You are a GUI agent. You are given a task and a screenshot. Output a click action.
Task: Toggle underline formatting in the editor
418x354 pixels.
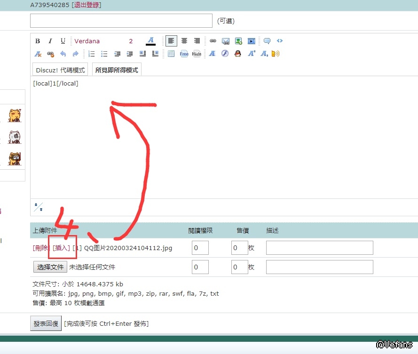click(63, 41)
